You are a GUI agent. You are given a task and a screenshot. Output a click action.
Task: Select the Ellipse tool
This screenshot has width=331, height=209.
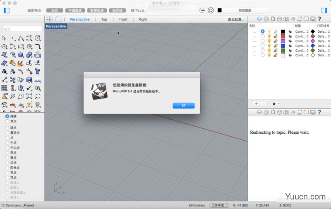coord(4,46)
